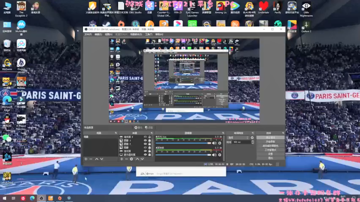
Task: Open the 文件(F) menu
Action: coord(88,35)
